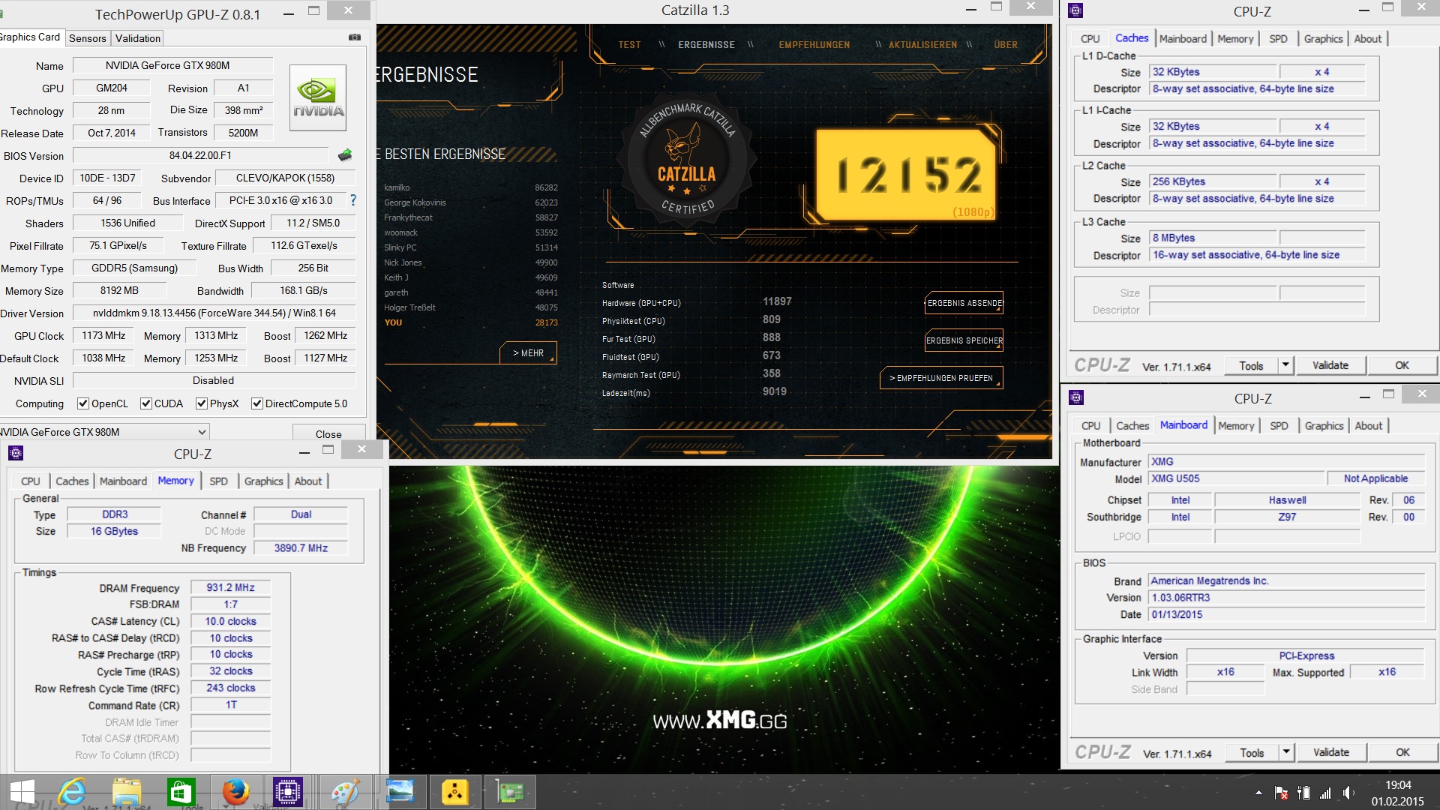Switch to GPU-Z taskbar icon
Image resolution: width=1440 pixels, height=810 pixels.
tap(511, 792)
